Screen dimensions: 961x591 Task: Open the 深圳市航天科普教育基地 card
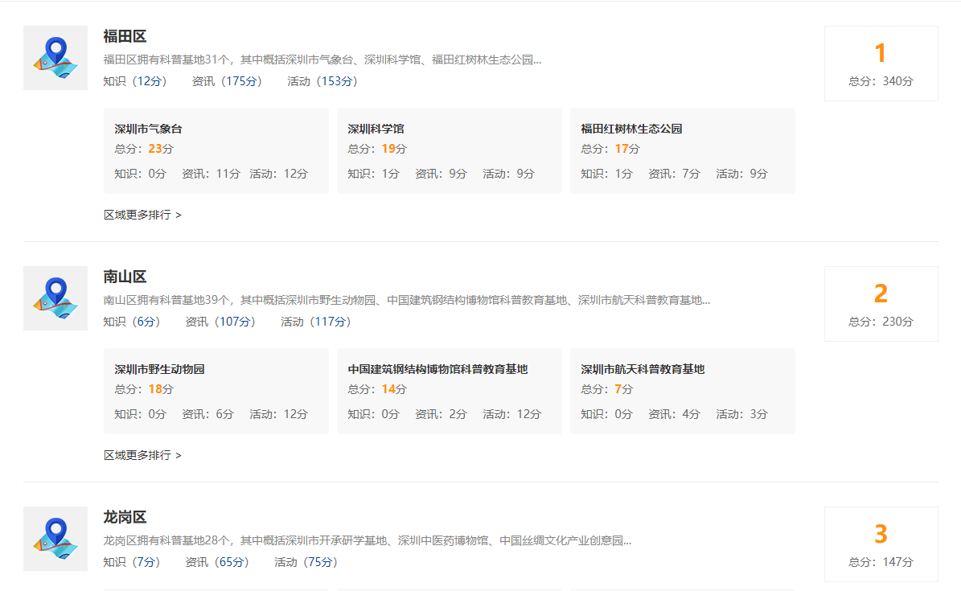click(682, 391)
